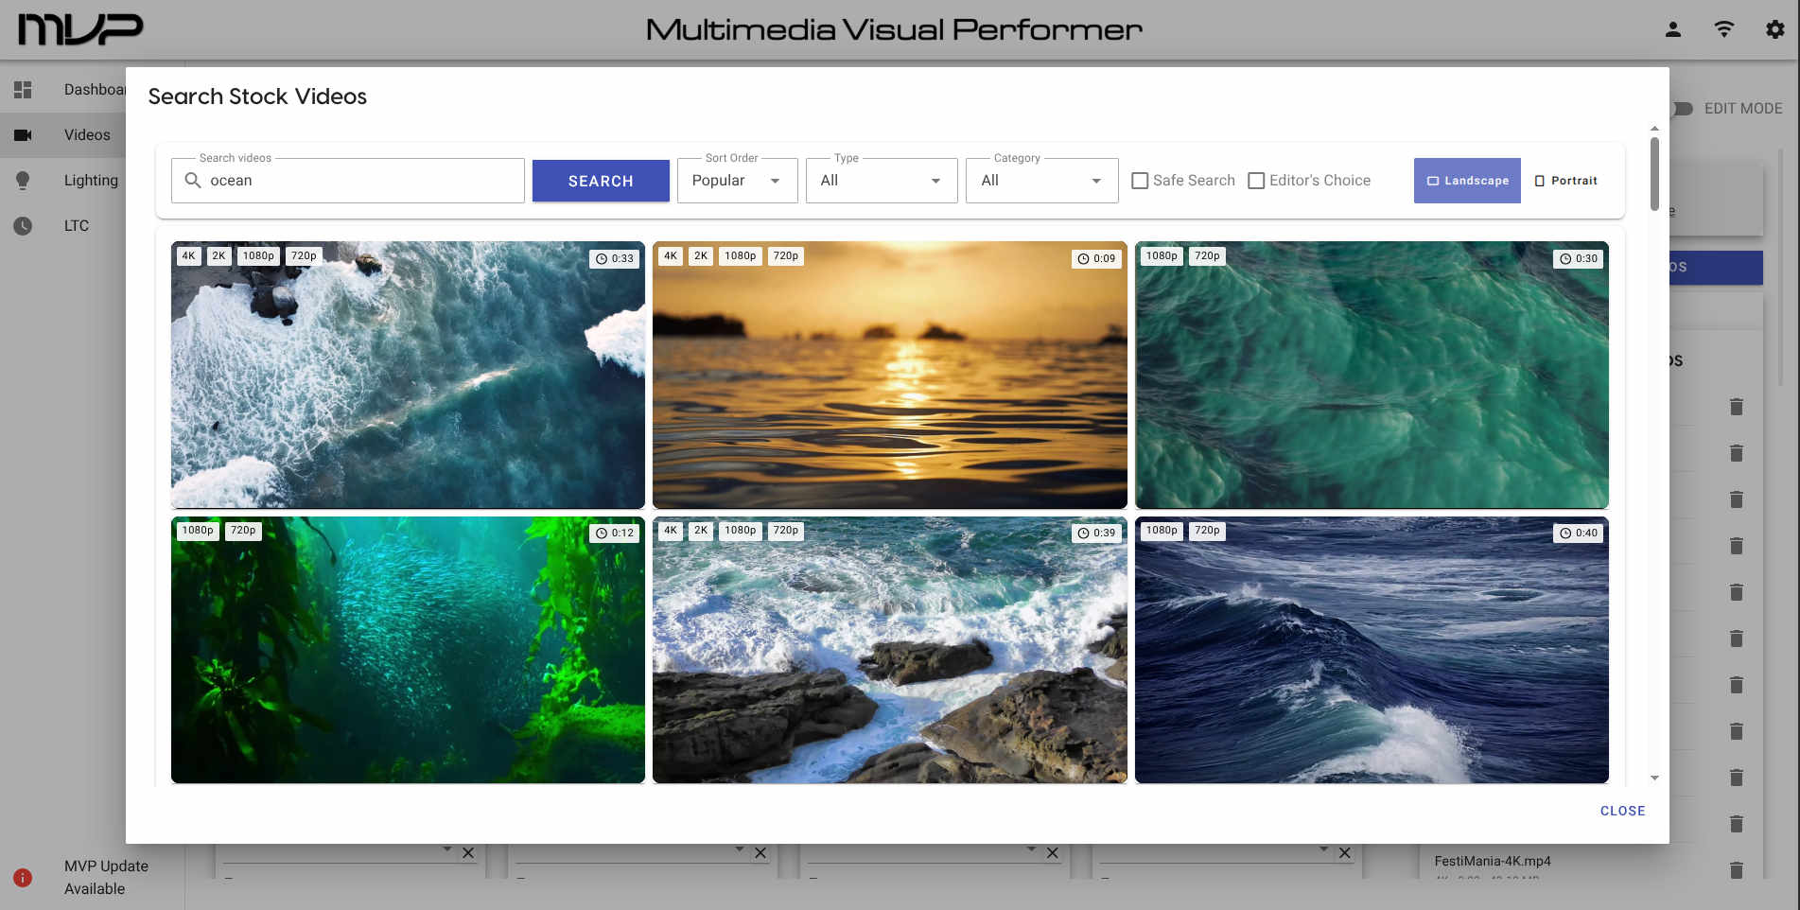Open the settings gear icon

pos(1774,29)
